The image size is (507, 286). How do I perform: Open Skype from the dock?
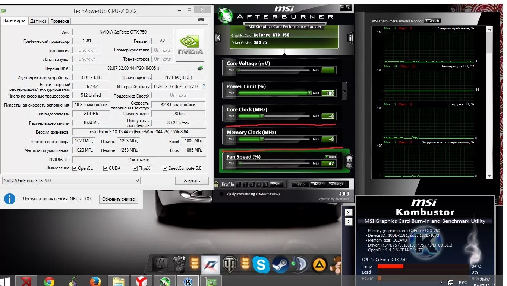[x=261, y=265]
